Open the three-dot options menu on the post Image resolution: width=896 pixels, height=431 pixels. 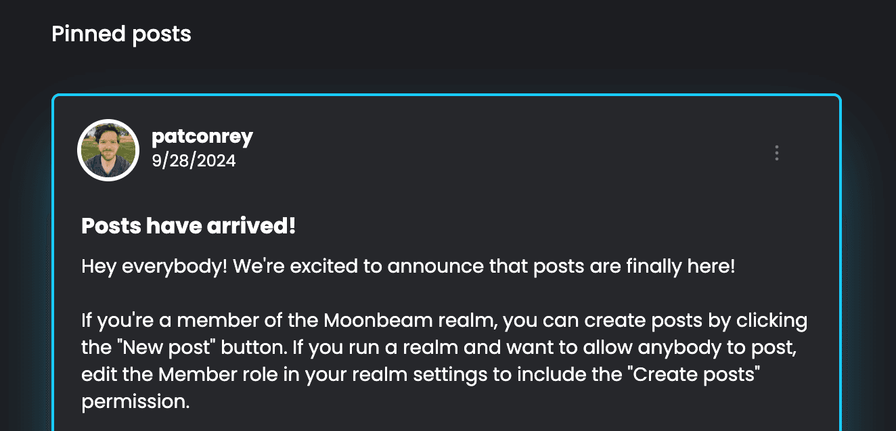coord(776,153)
